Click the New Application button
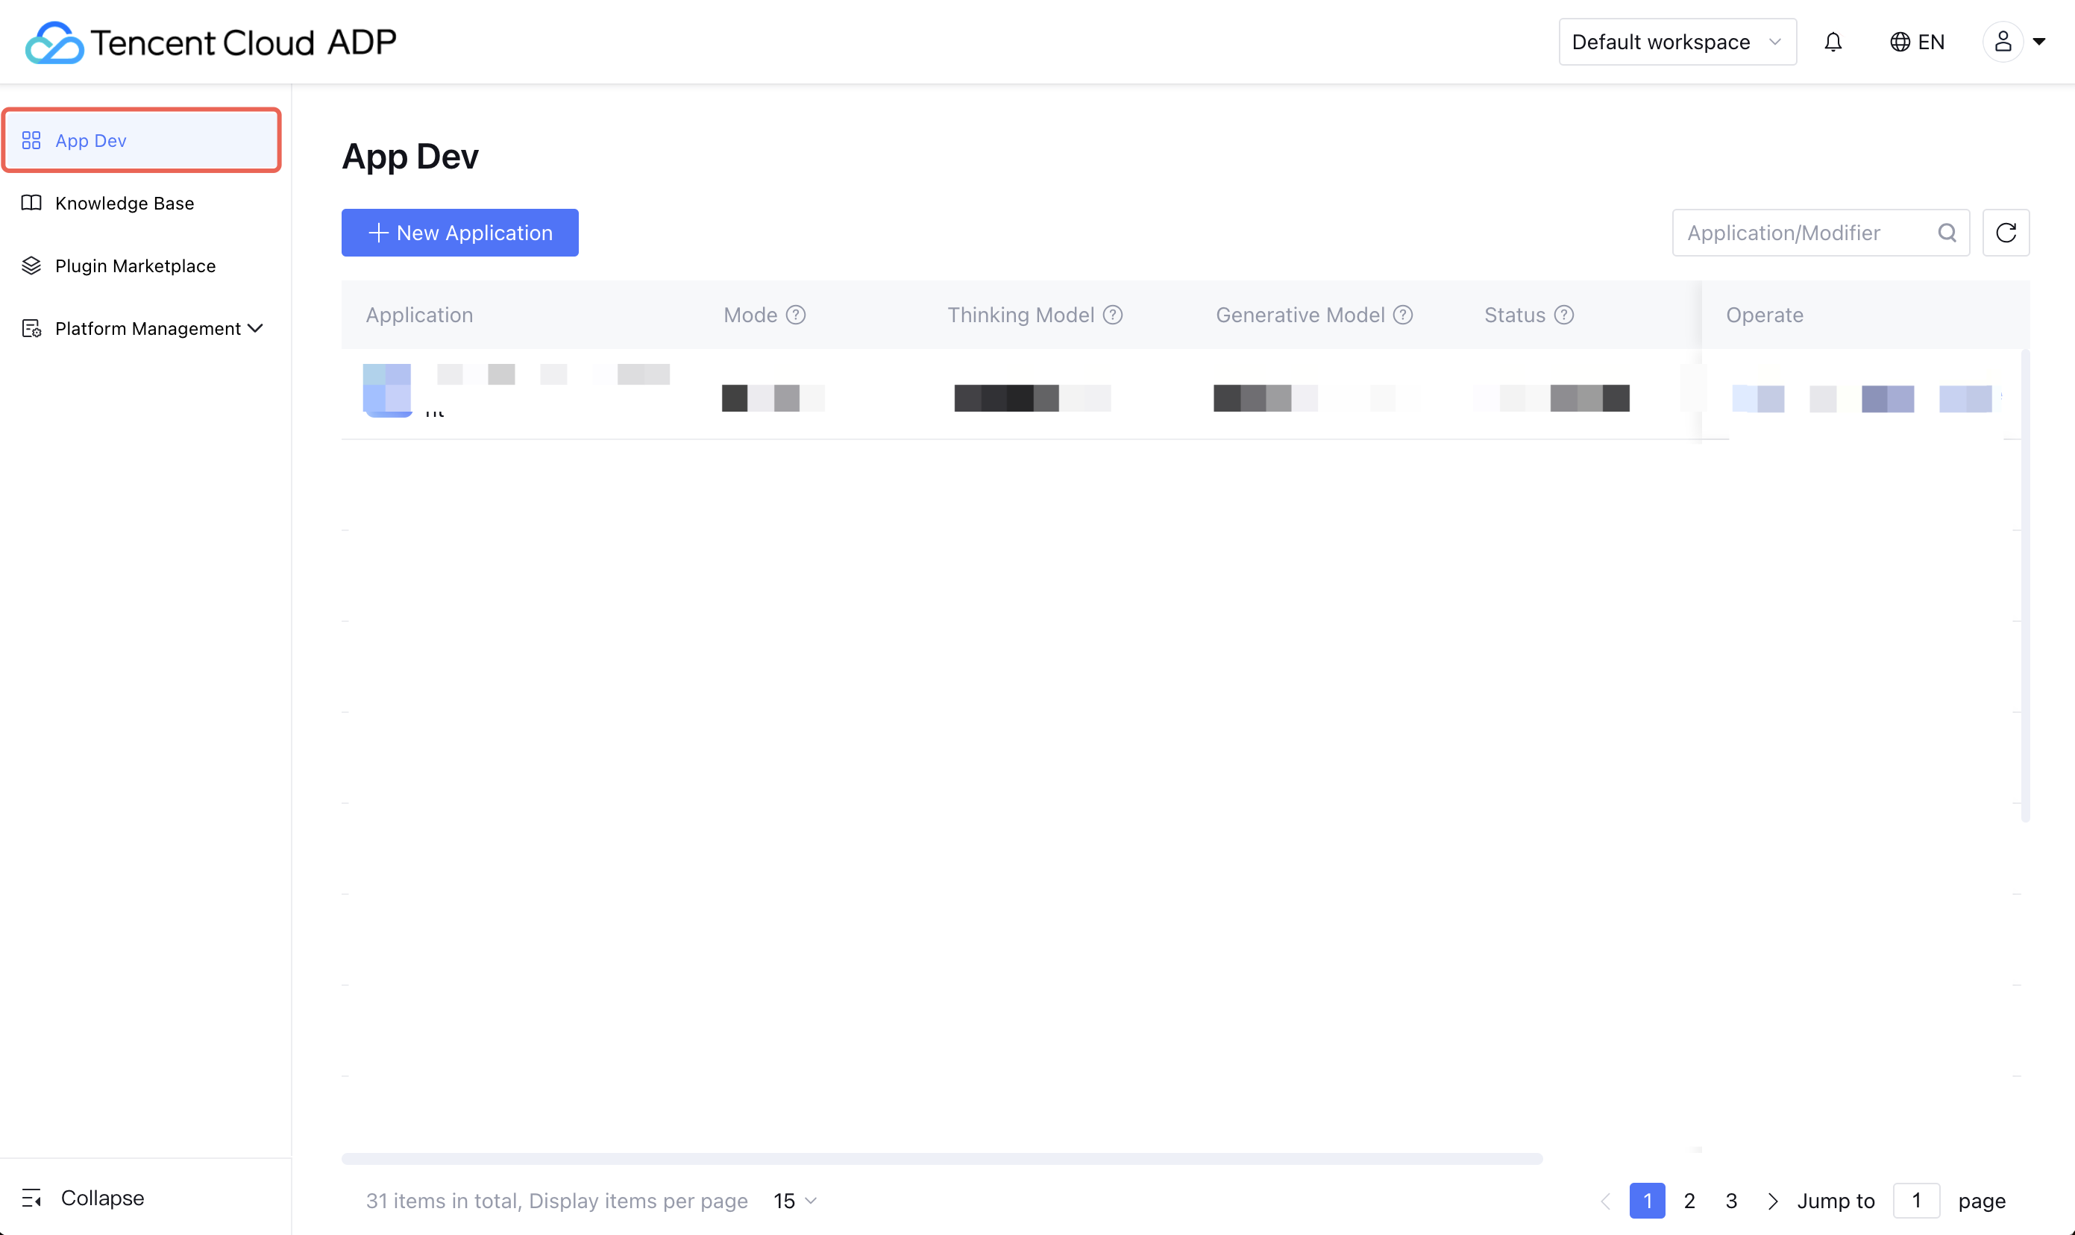This screenshot has height=1235, width=2075. coord(459,232)
